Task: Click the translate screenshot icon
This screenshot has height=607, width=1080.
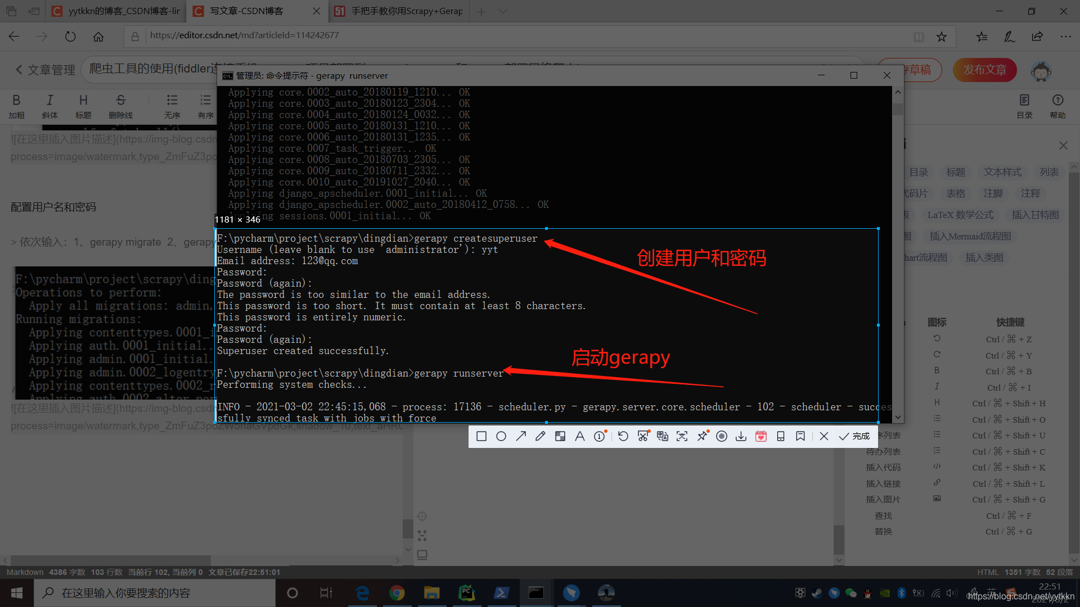Action: 663,437
